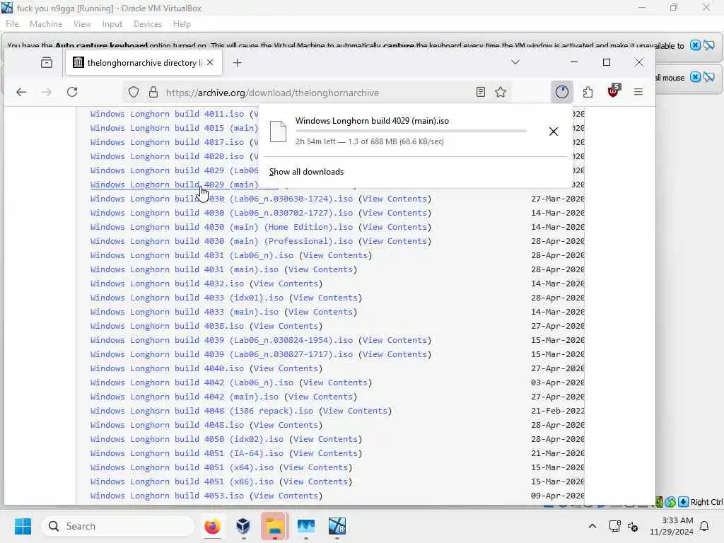Open the clock showing 3:33 AM
724x543 pixels.
[671, 526]
